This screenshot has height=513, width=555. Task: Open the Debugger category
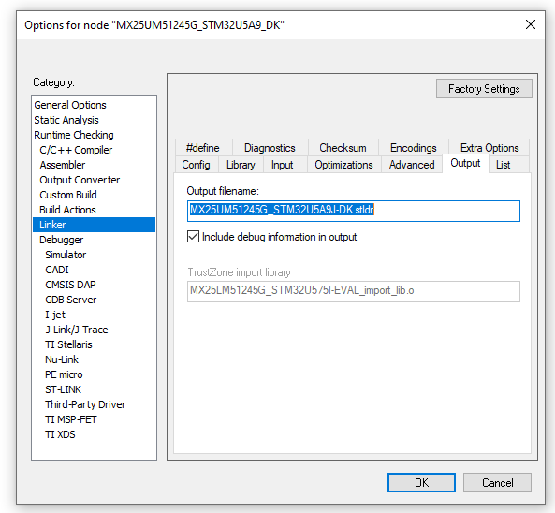[61, 240]
